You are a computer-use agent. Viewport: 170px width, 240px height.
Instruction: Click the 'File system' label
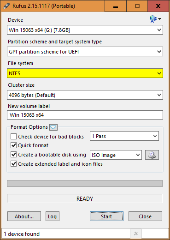(21, 63)
